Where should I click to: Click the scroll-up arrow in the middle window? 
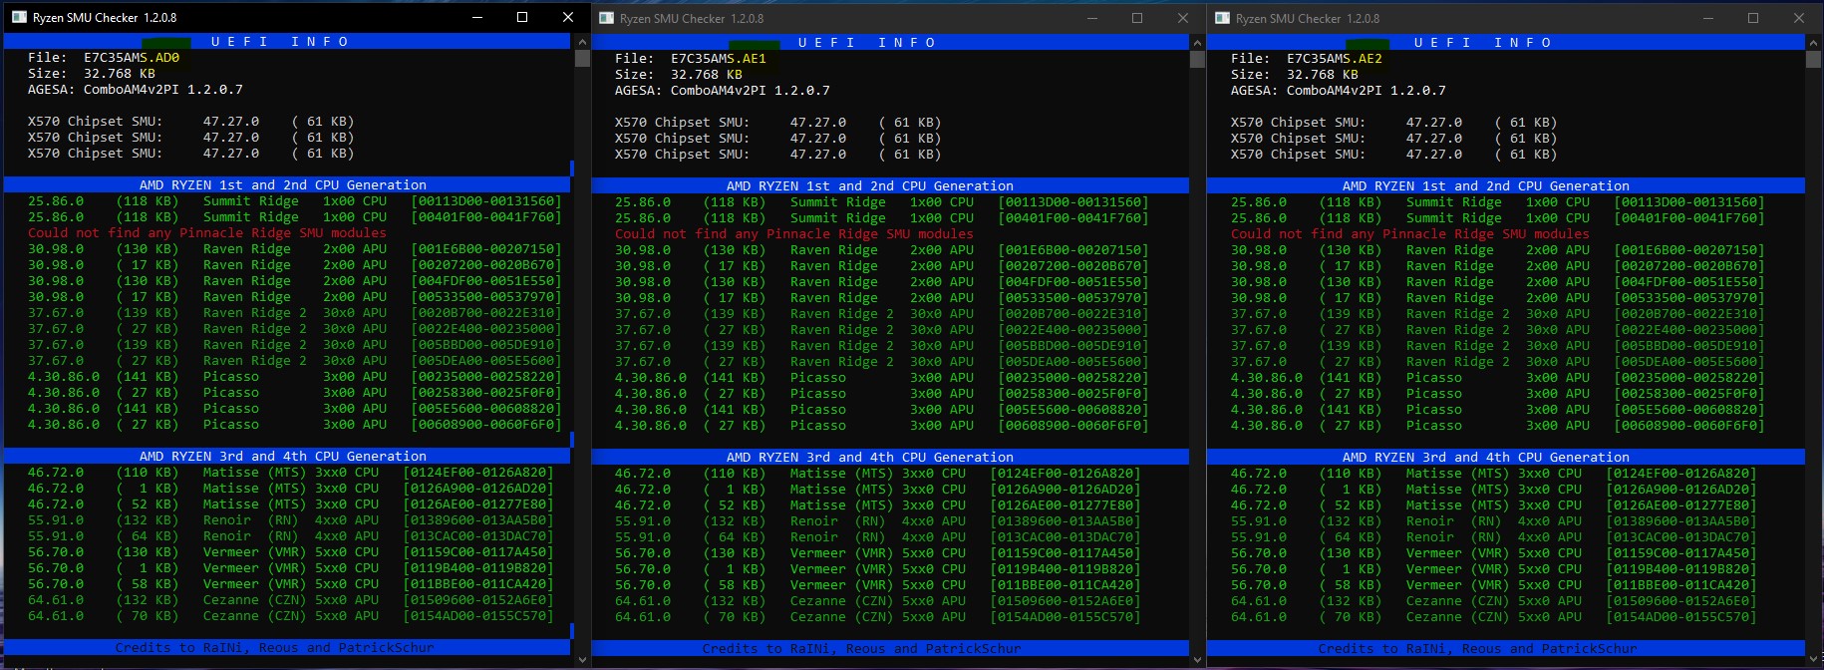coord(1197,43)
